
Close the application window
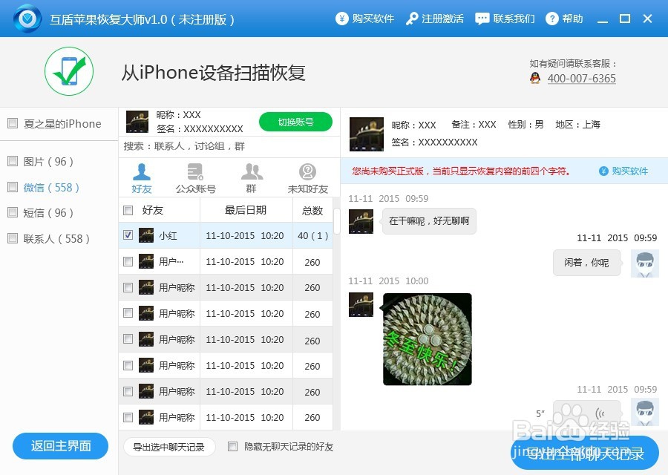pyautogui.click(x=647, y=19)
